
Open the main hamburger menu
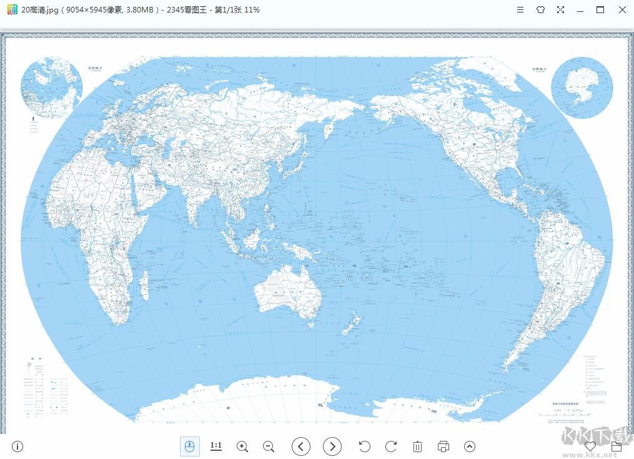(520, 10)
